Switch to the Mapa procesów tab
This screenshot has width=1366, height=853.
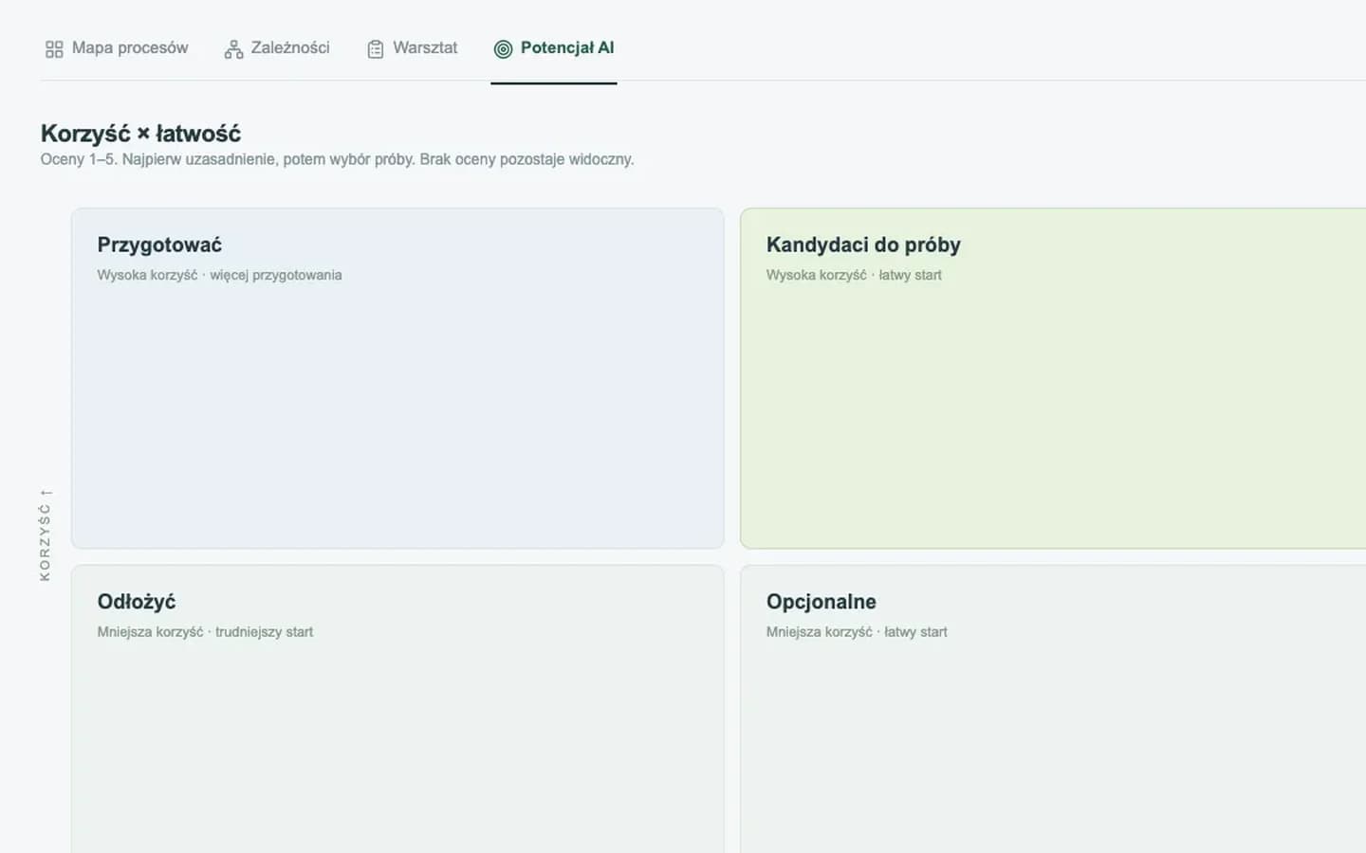tap(116, 48)
